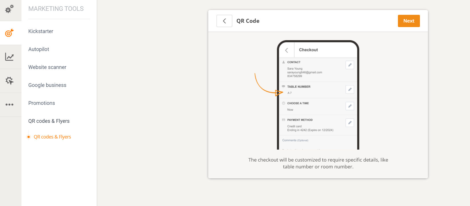Edit the PAYMENT METHOD pencil icon
The height and width of the screenshot is (206, 470).
(x=350, y=123)
